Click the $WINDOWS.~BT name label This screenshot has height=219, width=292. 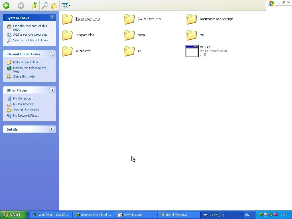[x=87, y=19]
